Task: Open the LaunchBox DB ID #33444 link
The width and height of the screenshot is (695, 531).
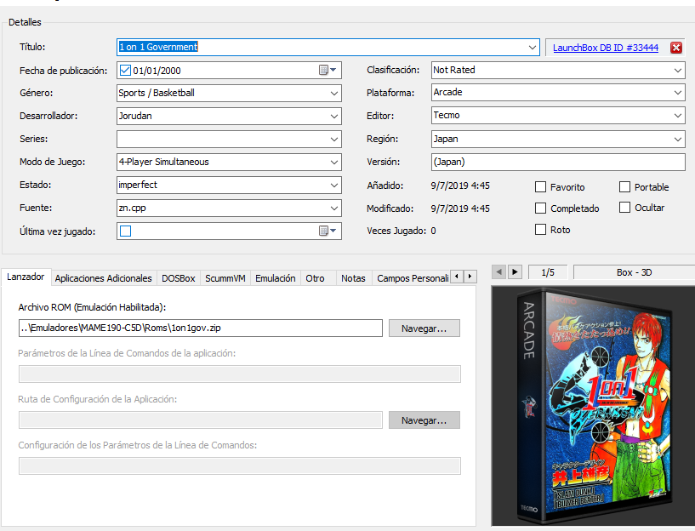Action: pos(606,48)
